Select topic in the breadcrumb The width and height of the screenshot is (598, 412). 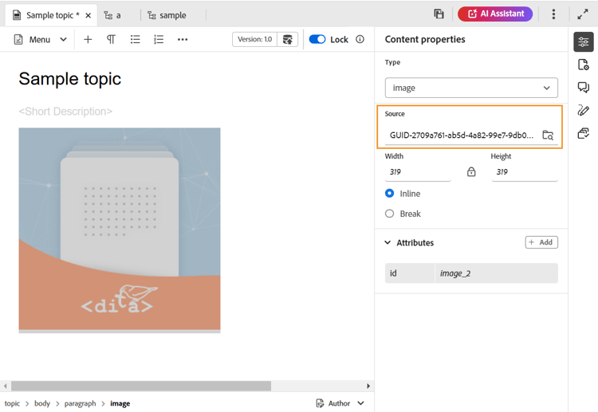(x=12, y=403)
